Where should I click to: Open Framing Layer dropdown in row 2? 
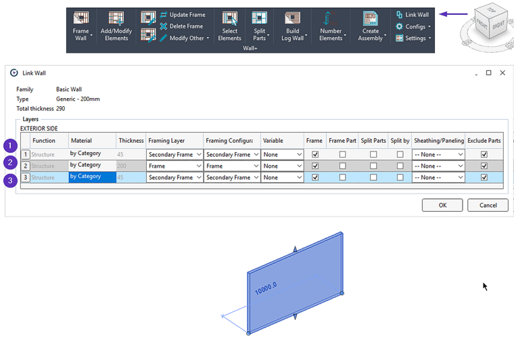point(174,166)
